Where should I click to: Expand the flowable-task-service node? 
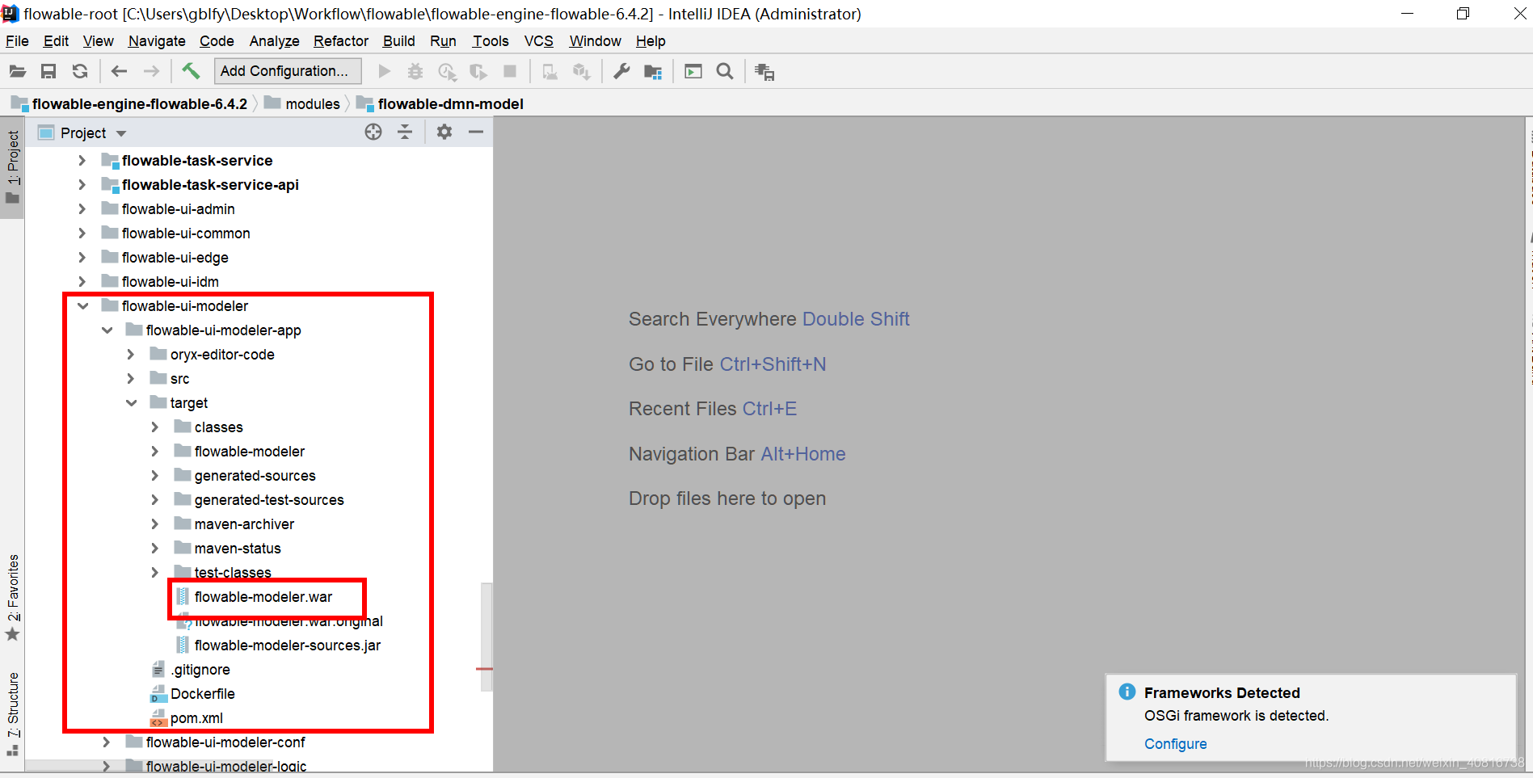click(x=82, y=161)
